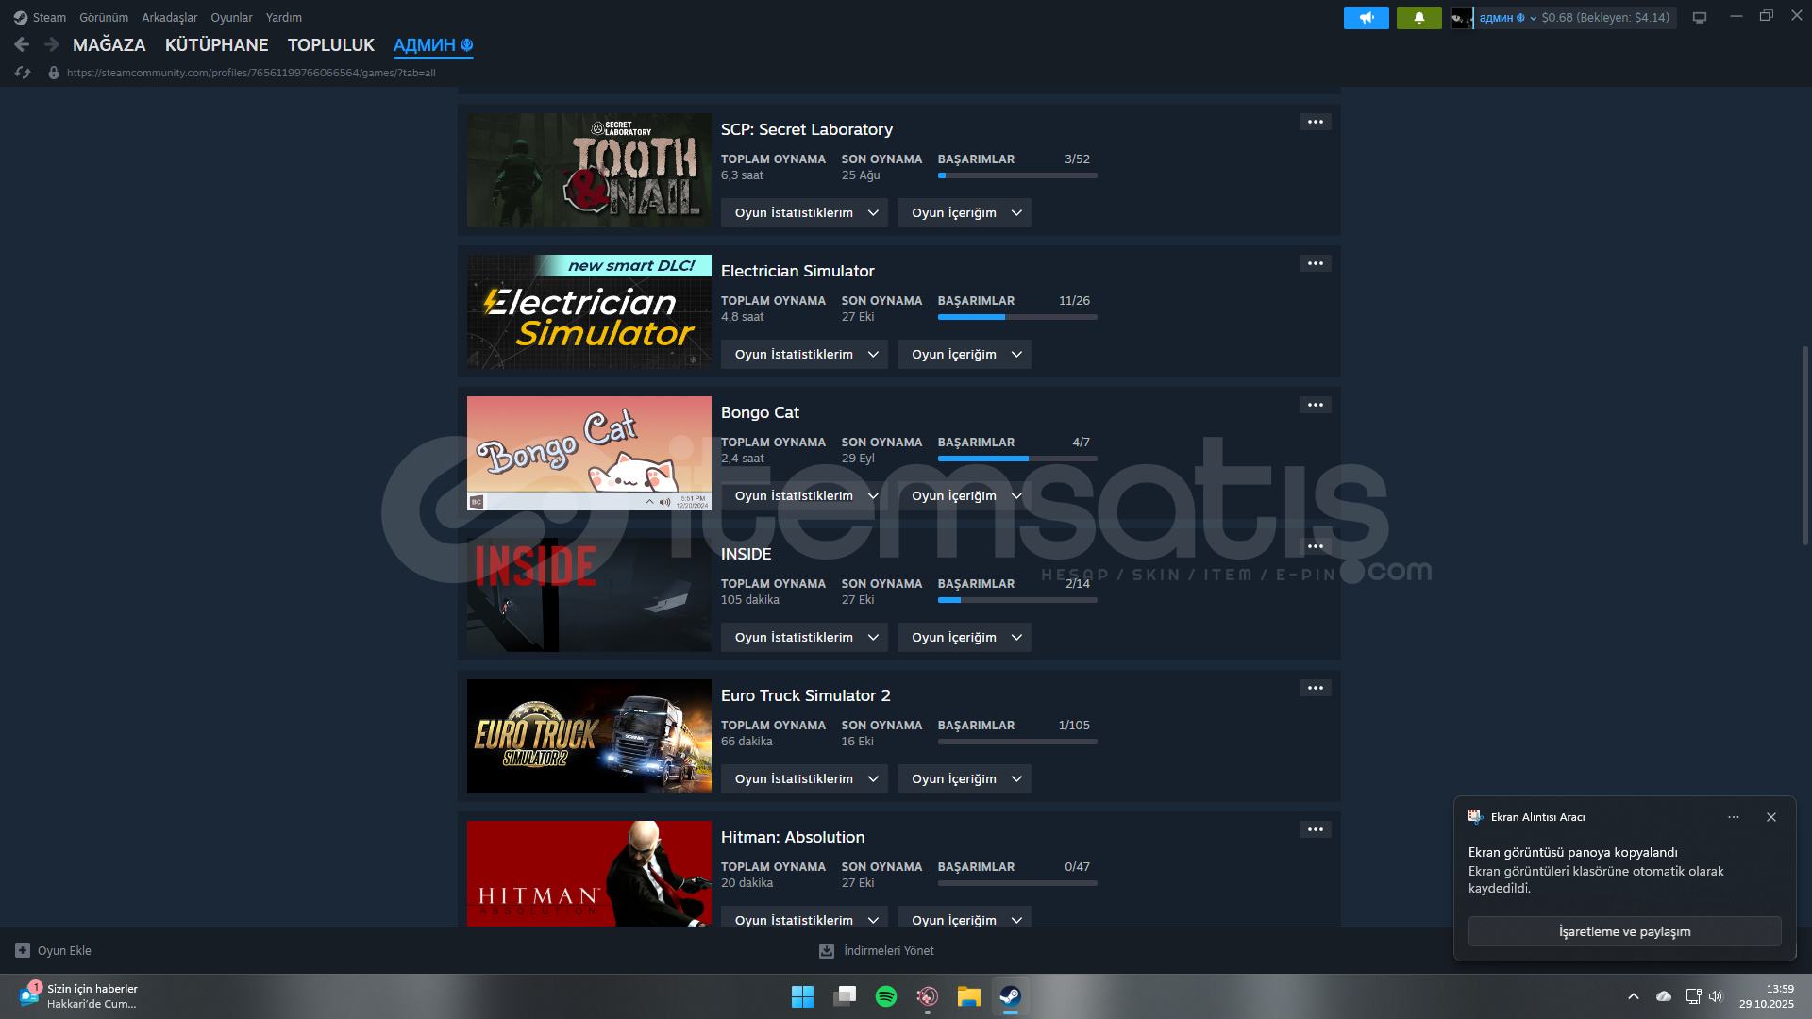Click İşaretleme ve paylaşım button
Screen dimensions: 1812x1019
(1623, 931)
